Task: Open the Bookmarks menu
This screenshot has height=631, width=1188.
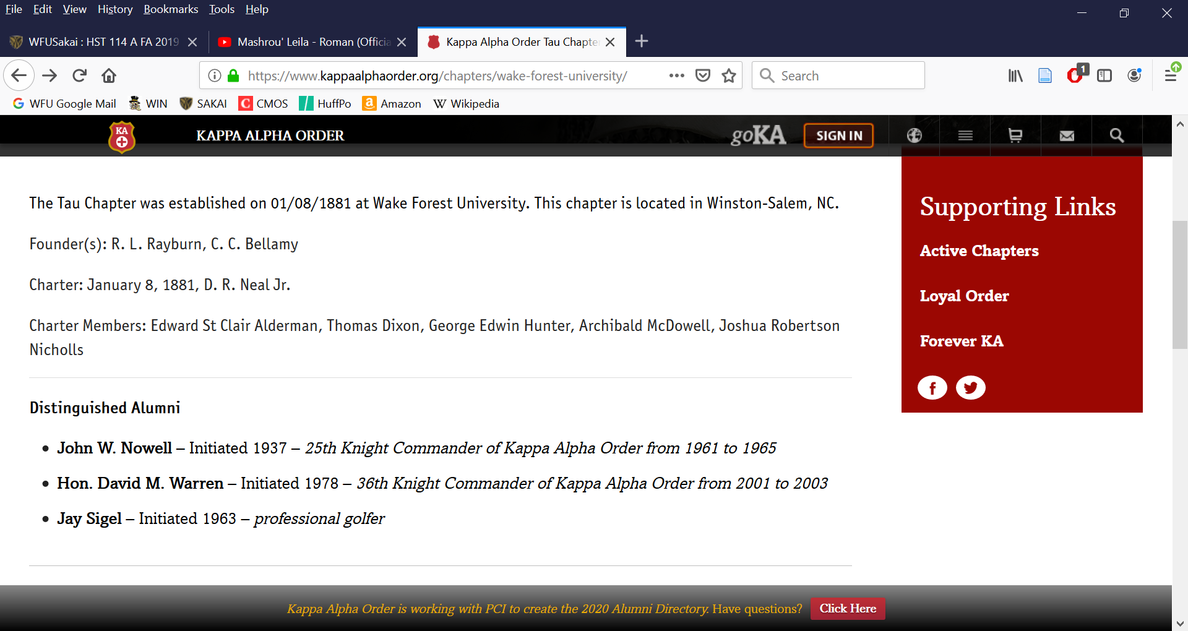Action: [171, 9]
